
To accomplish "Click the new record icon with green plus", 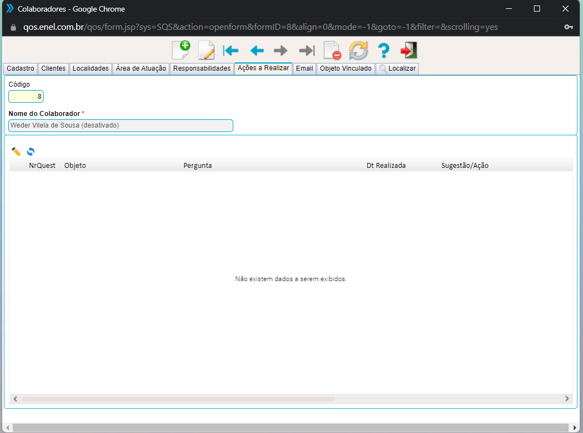I will [180, 50].
